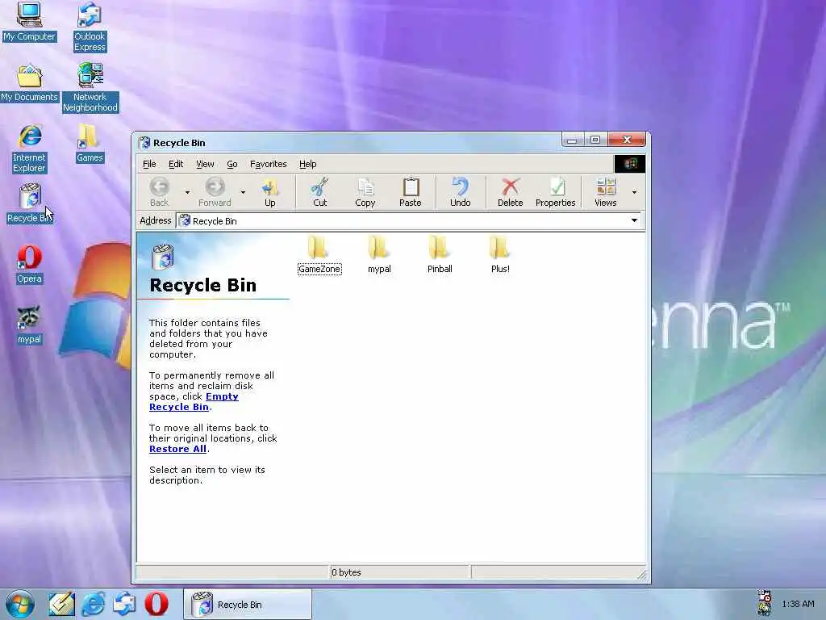Select the GameZone folder
The height and width of the screenshot is (620, 826).
pos(319,254)
